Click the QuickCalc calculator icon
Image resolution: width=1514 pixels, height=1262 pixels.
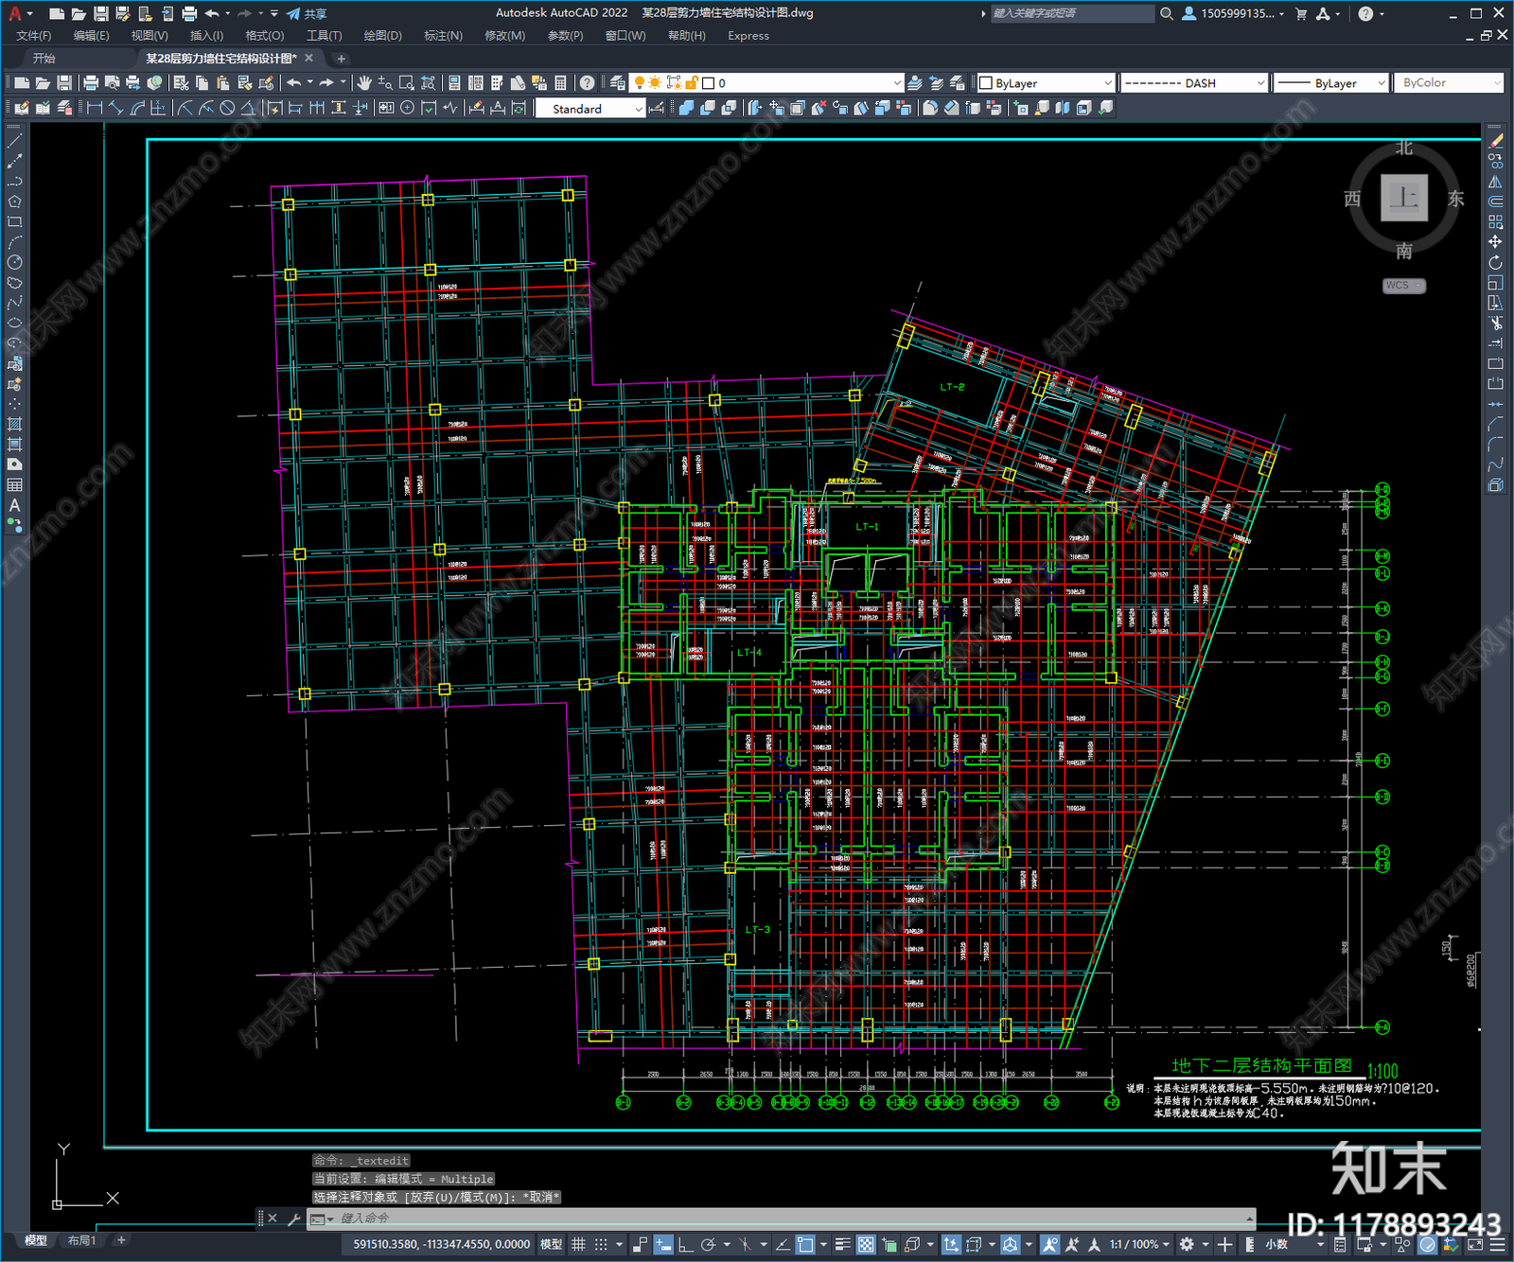pos(560,83)
